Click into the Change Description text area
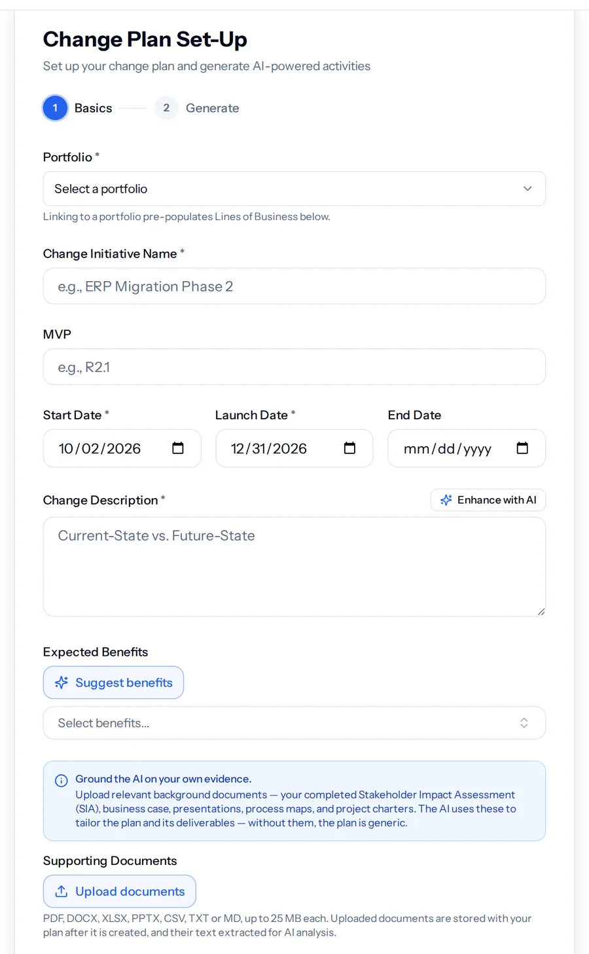Viewport: 589px width, 954px height. click(x=294, y=567)
